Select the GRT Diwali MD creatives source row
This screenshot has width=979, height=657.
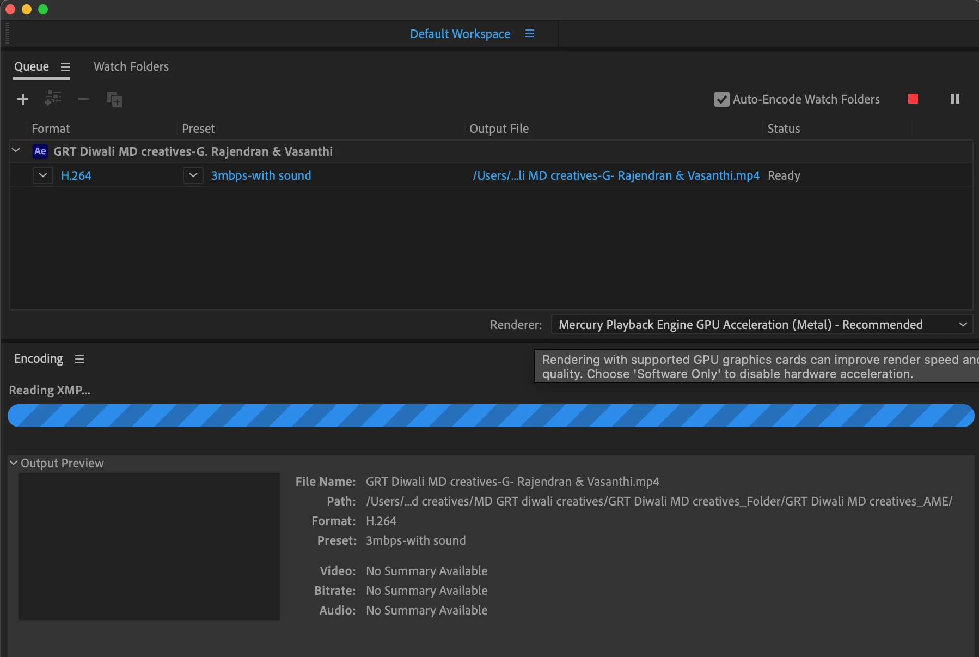point(491,151)
